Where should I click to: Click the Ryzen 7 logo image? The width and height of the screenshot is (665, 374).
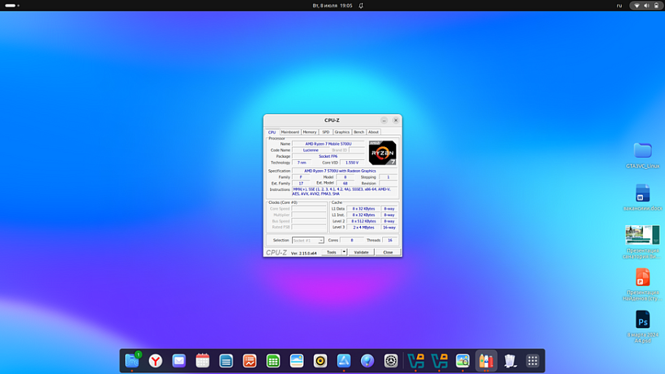pyautogui.click(x=382, y=153)
